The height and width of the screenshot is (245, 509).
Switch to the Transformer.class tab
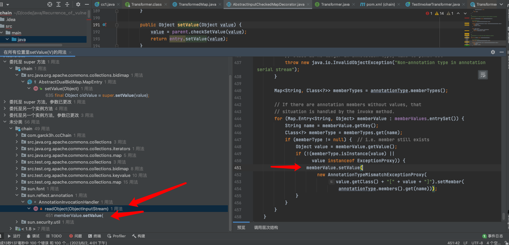click(x=147, y=4)
